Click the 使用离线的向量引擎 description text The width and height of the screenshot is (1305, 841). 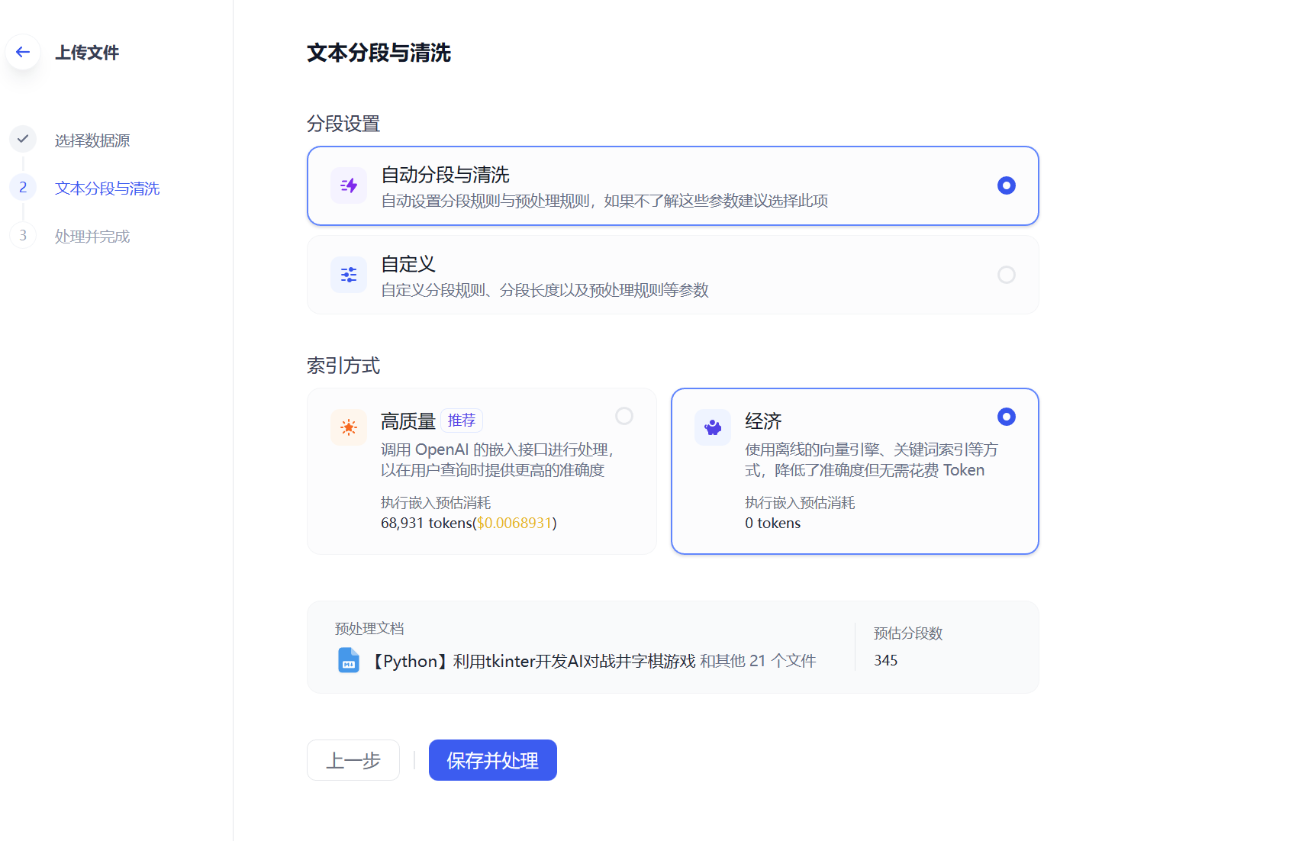tap(872, 460)
